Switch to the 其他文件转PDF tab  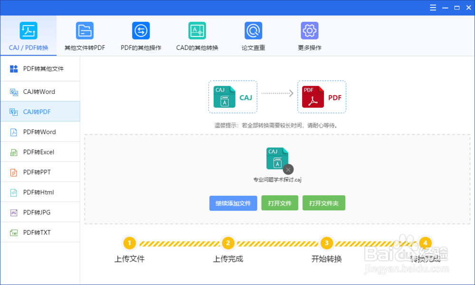(85, 36)
